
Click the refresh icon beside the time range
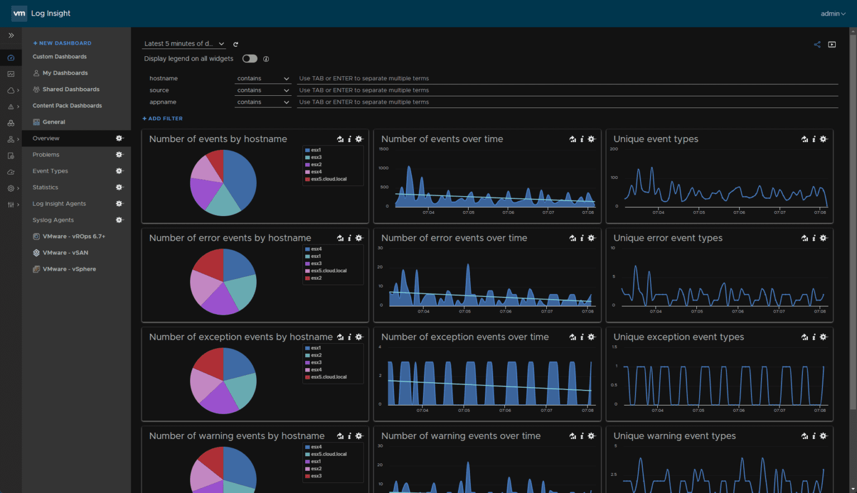point(235,44)
